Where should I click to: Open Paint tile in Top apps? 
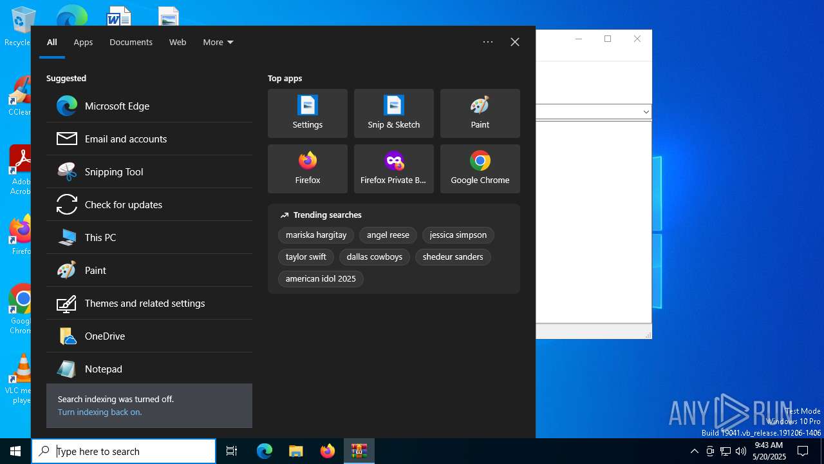pyautogui.click(x=480, y=113)
